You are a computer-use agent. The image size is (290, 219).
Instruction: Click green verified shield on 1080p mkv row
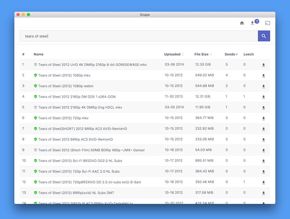click(36, 75)
